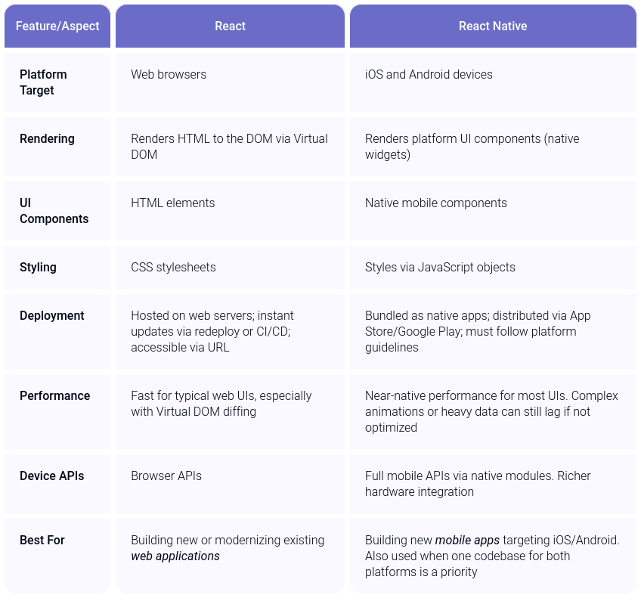This screenshot has height=598, width=641.
Task: Select the Device APIs row label
Action: tap(52, 476)
